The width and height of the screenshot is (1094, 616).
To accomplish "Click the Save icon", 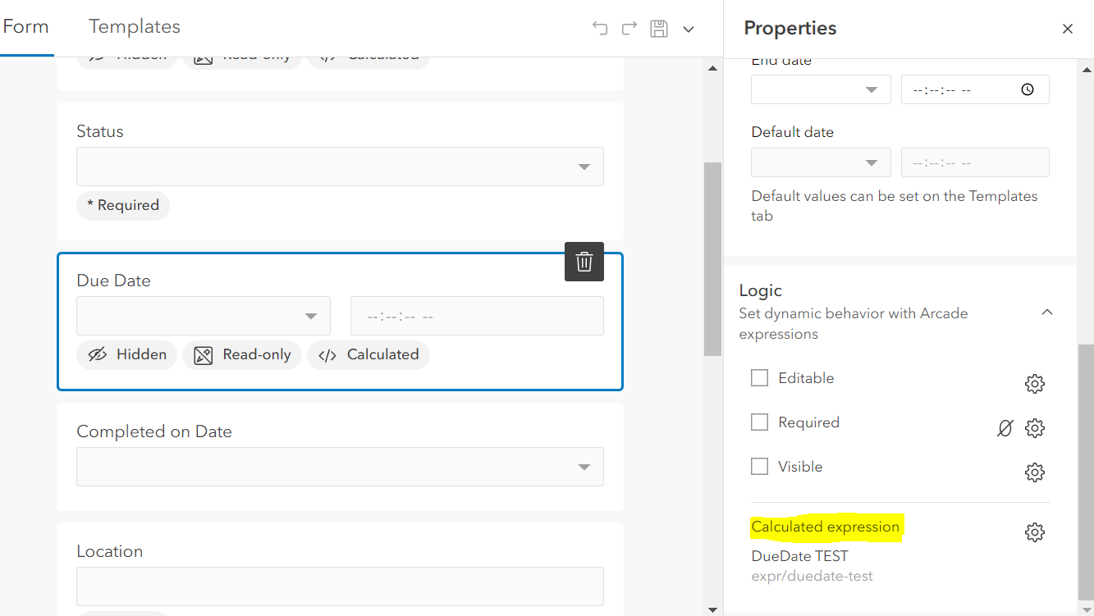I will click(x=658, y=27).
